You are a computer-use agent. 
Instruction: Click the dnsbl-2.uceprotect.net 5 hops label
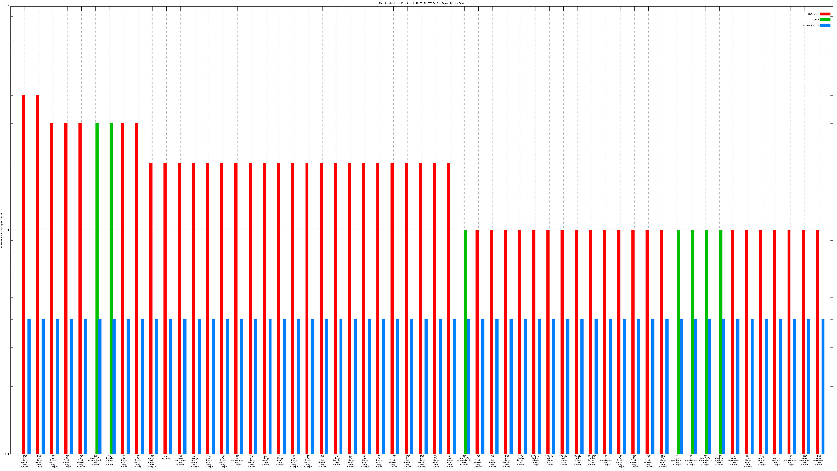point(705,460)
